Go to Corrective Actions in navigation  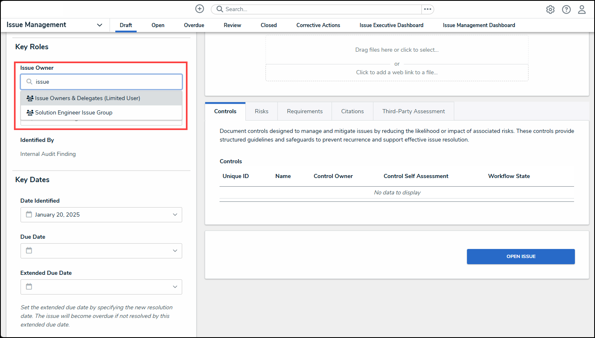(x=318, y=25)
